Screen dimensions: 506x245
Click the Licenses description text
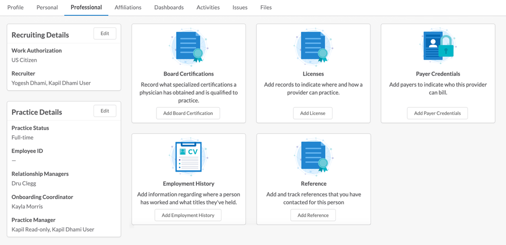click(x=313, y=89)
